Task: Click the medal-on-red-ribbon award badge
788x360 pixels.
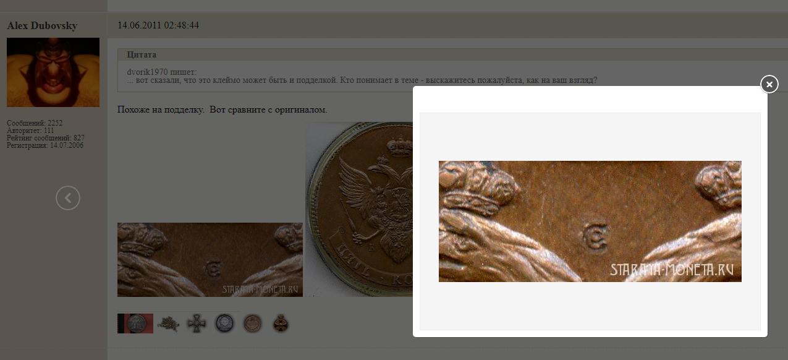Action: [x=135, y=324]
